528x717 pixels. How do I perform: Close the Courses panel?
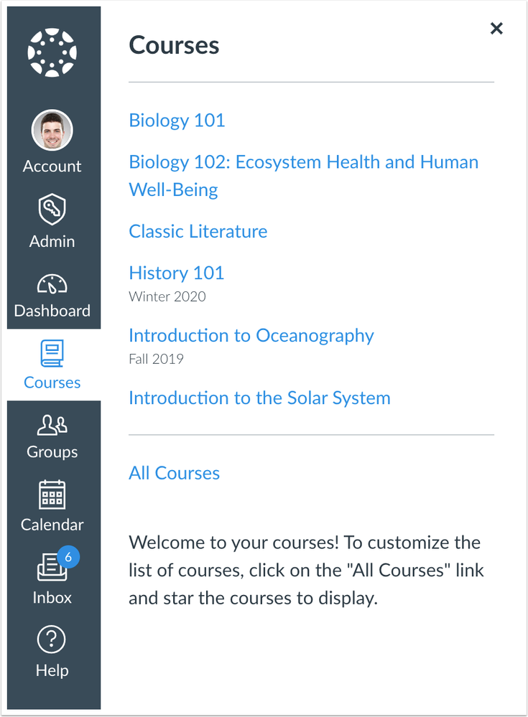[496, 29]
